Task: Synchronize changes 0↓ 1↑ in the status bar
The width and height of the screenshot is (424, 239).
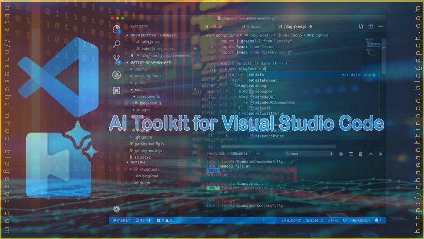Action: 143,221
